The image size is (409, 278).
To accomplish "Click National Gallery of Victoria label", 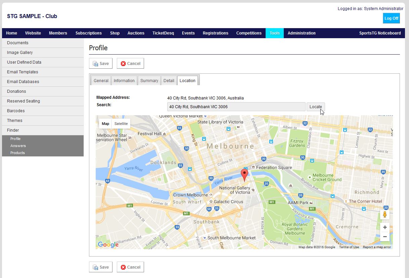I will (235, 190).
